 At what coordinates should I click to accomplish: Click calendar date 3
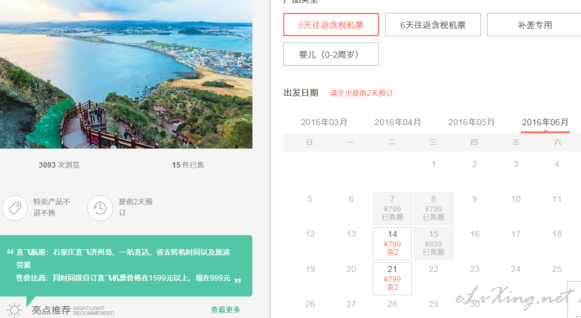tap(516, 164)
